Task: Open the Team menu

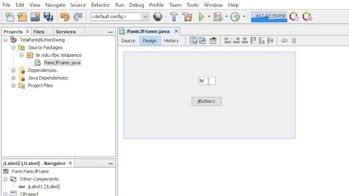Action: pos(175,5)
